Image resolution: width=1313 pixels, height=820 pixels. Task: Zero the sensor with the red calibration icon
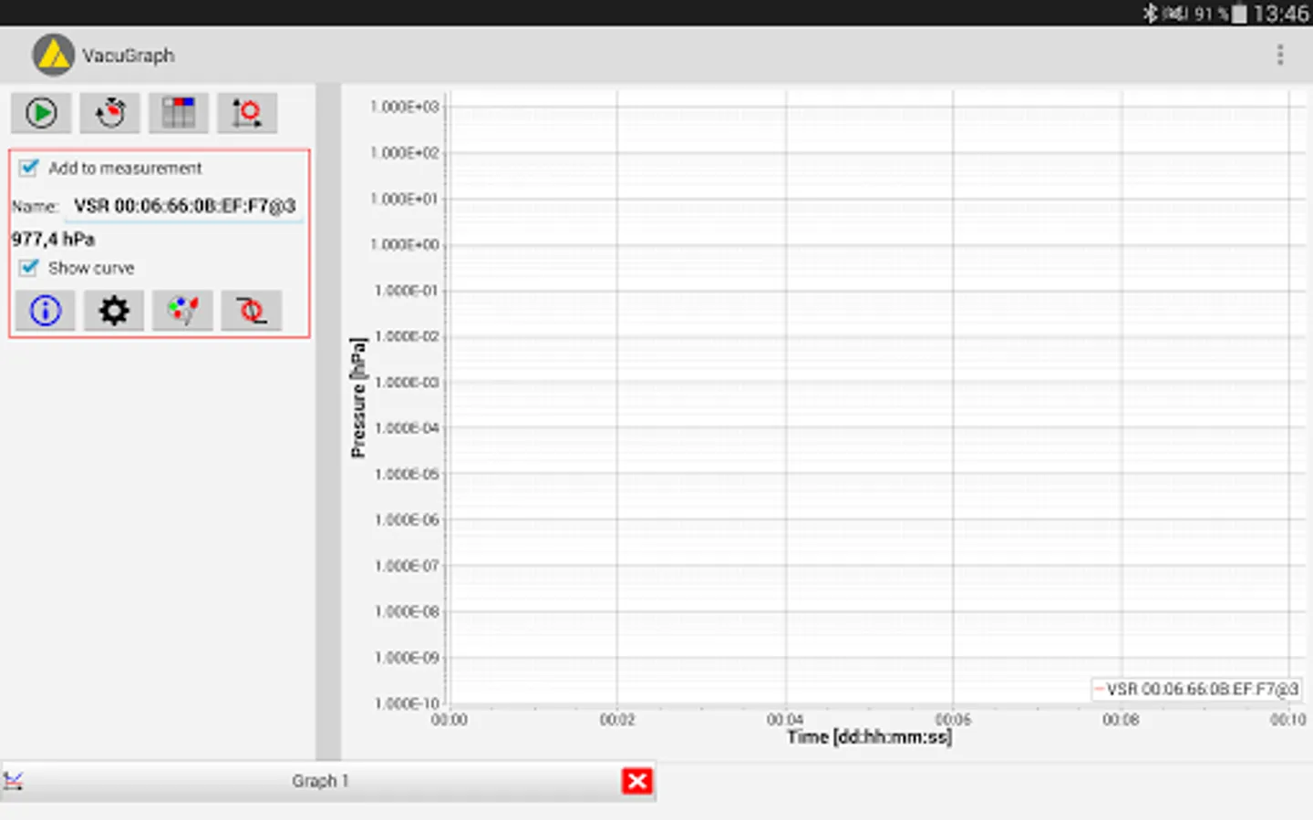click(252, 311)
